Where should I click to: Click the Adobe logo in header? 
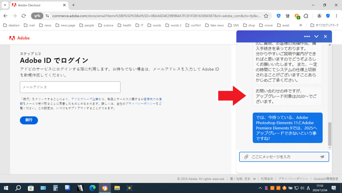19,38
